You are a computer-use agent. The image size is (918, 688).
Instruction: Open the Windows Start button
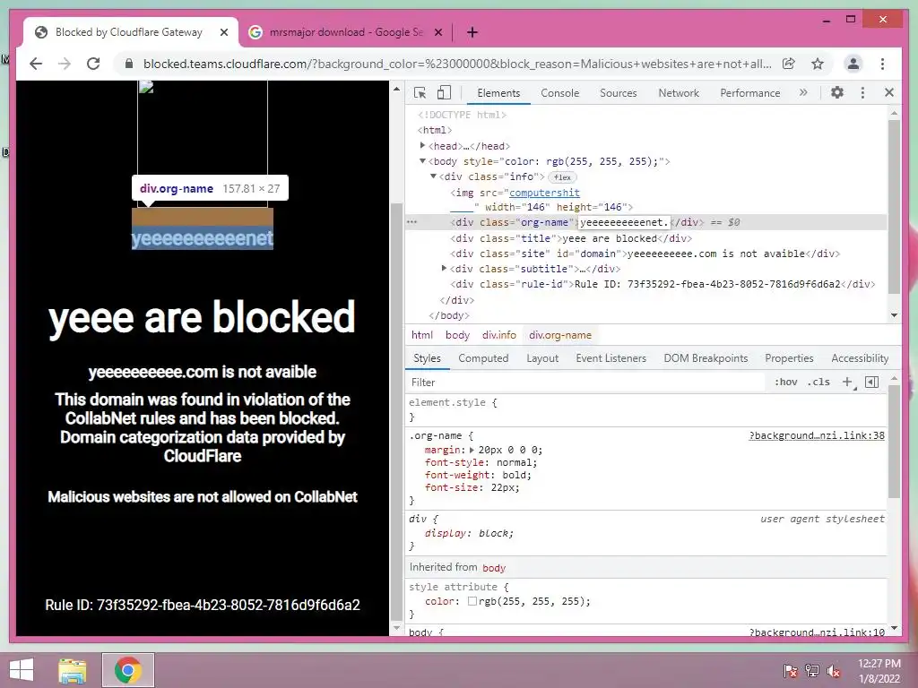tap(22, 670)
